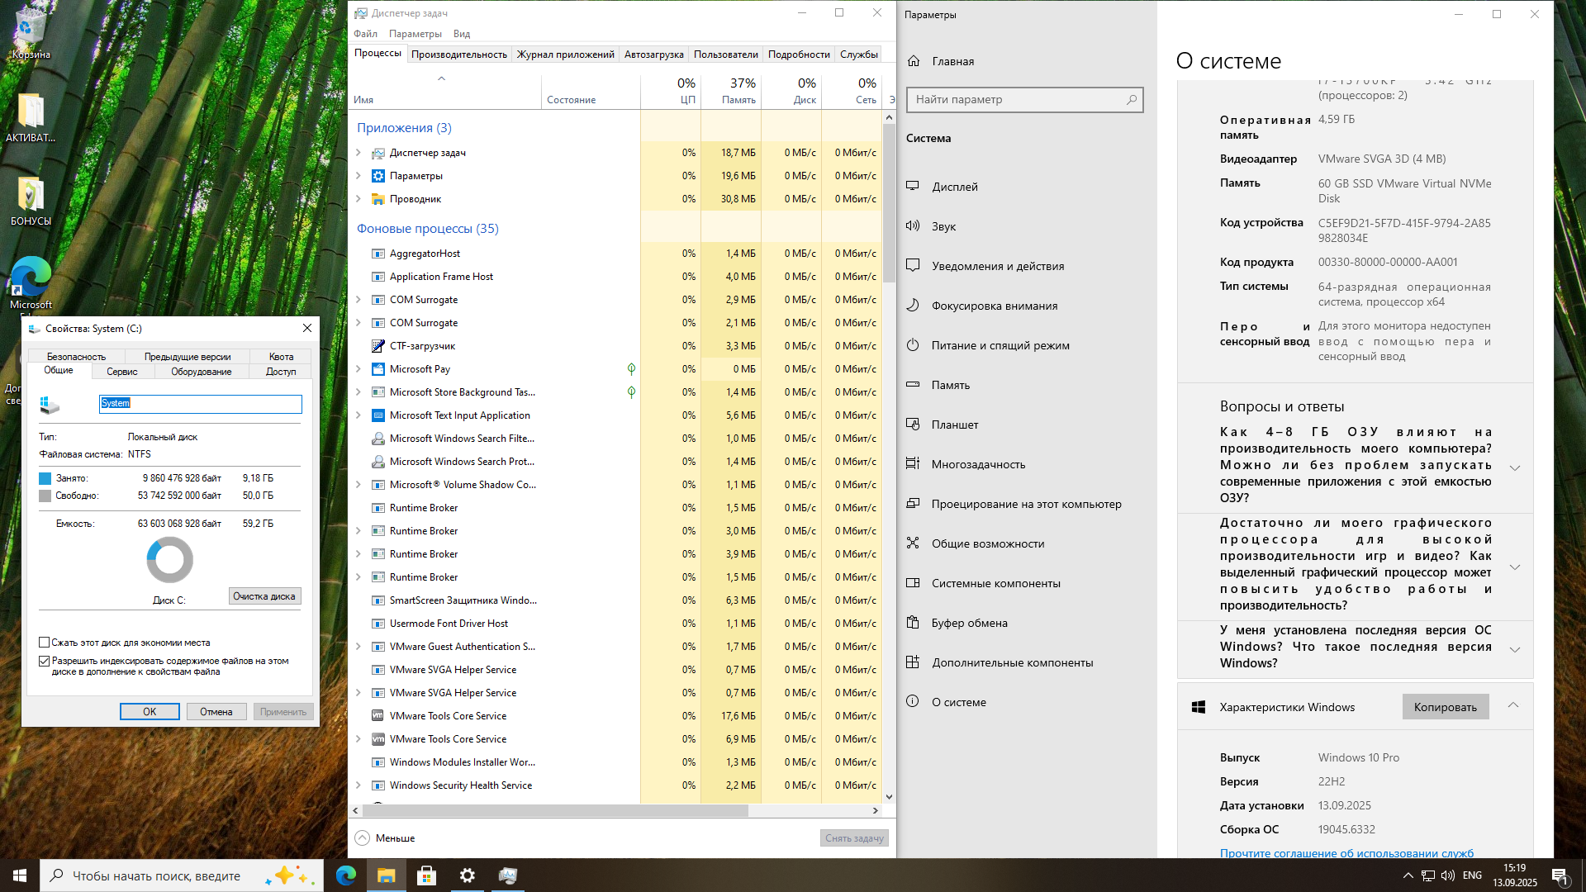Open the Файл menu in Task Manager
Viewport: 1586px width, 892px height.
(x=365, y=34)
